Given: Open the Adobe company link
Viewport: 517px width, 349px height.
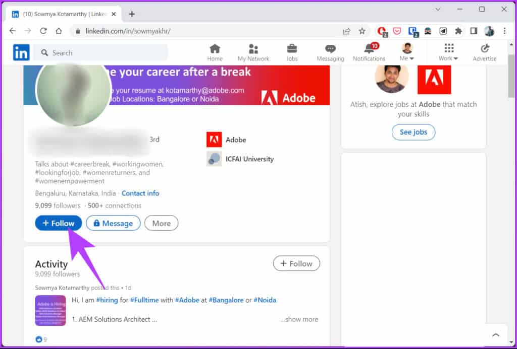Looking at the screenshot, I should (x=236, y=139).
